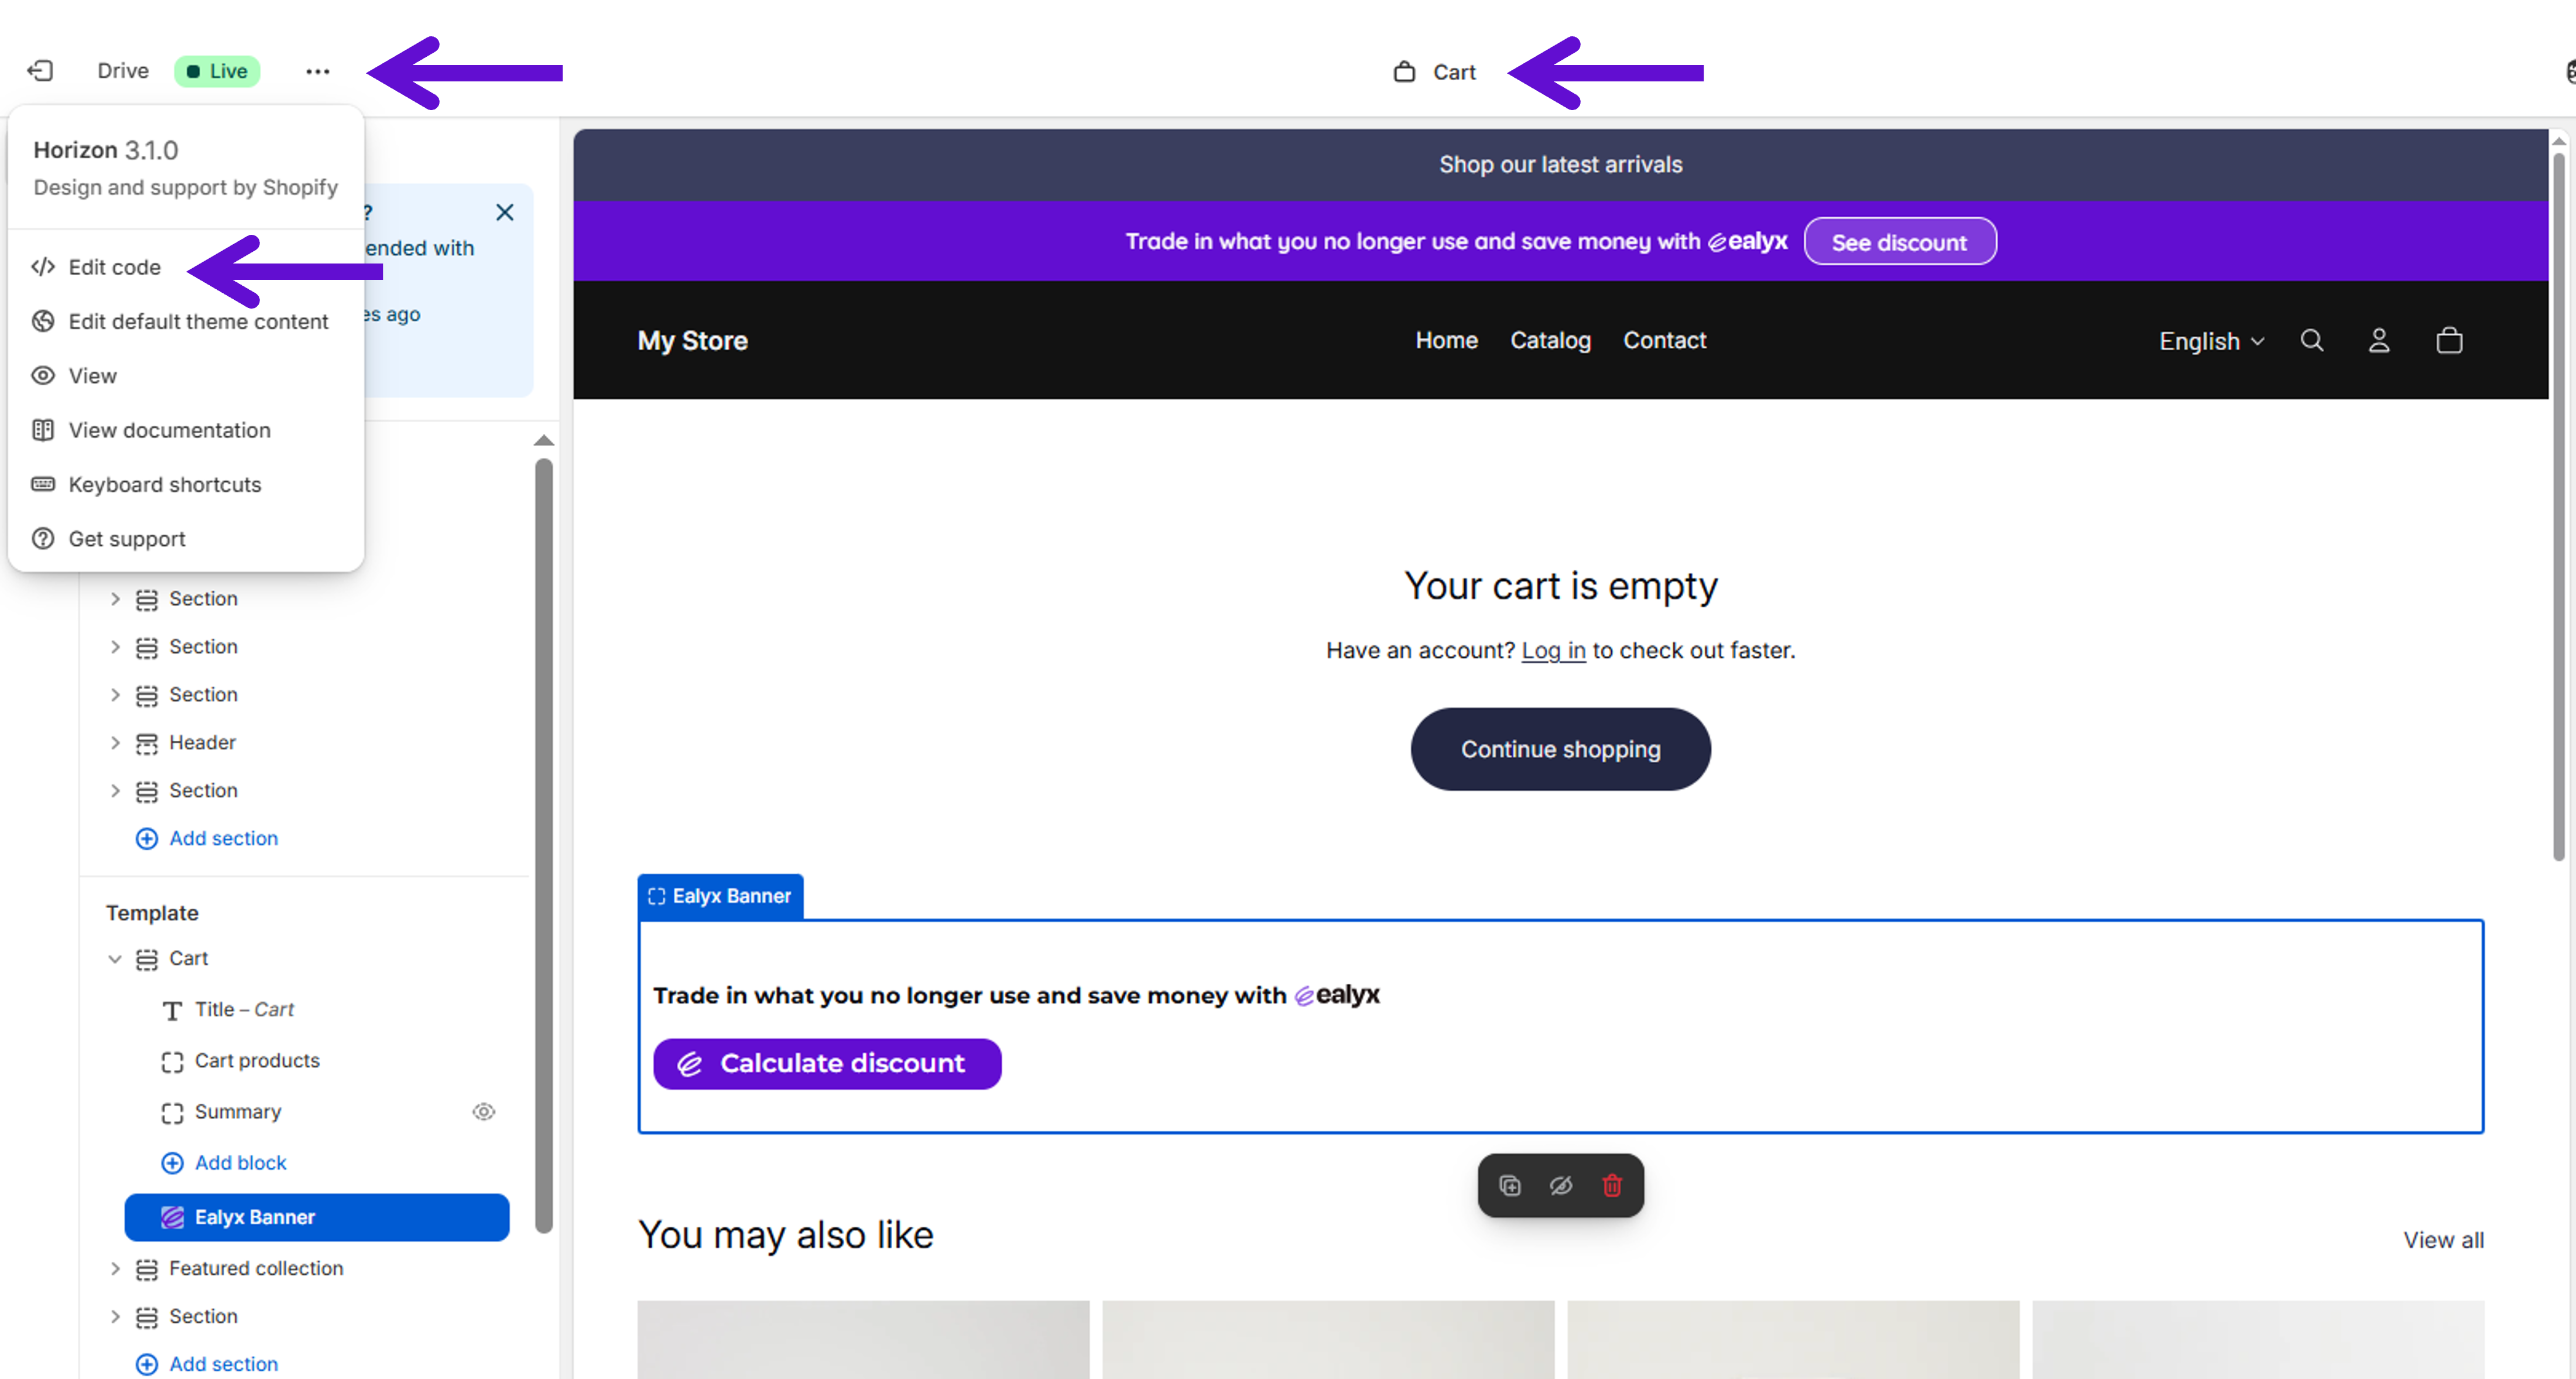Select Edit code from the menu
This screenshot has width=2576, height=1379.
click(114, 267)
